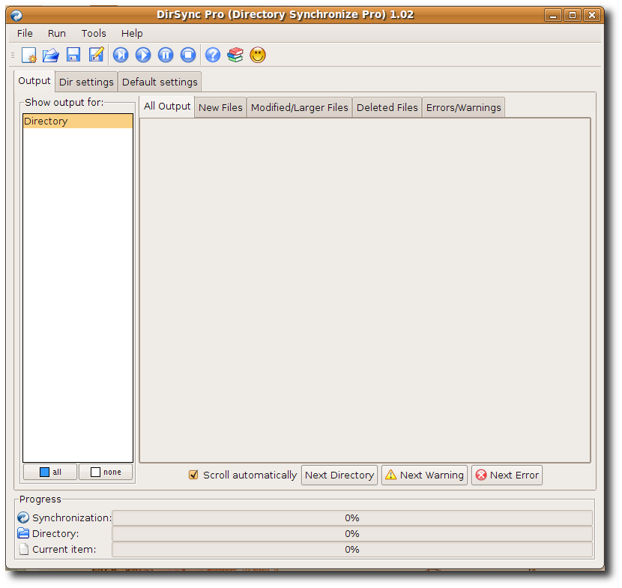The image size is (622, 588).
Task: Switch to the Dir settings tab
Action: tap(86, 82)
